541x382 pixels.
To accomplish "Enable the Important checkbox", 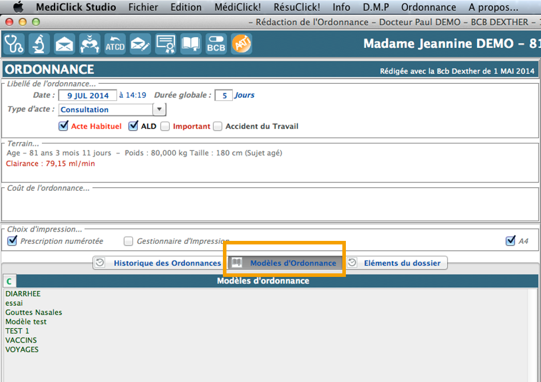I will [166, 126].
